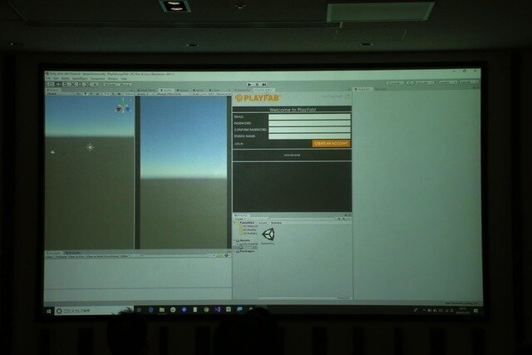Image resolution: width=532 pixels, height=355 pixels.
Task: Adjust the Project icon size slider
Action: 342,298
